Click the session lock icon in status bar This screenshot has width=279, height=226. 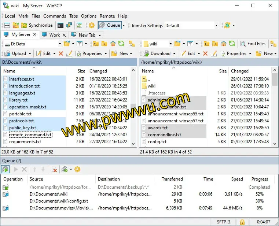point(242,222)
